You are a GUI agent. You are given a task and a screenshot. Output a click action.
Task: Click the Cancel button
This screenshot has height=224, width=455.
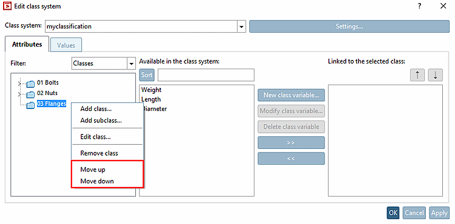pyautogui.click(x=414, y=212)
